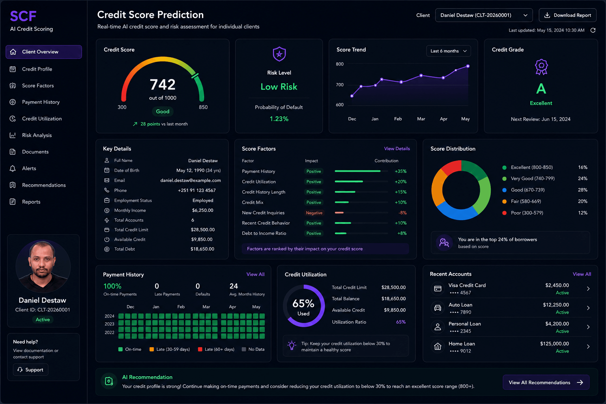Screen dimensions: 606x404
Task: Click the Auto Loan car icon
Action: [x=438, y=308]
